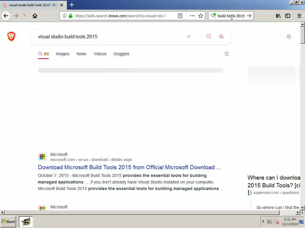Open the search filters sliders icon

(x=227, y=54)
